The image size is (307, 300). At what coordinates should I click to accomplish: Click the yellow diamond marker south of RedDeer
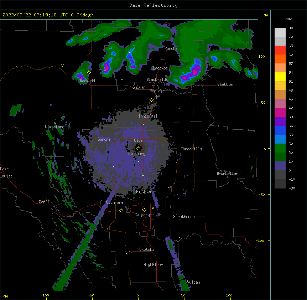coord(152,100)
